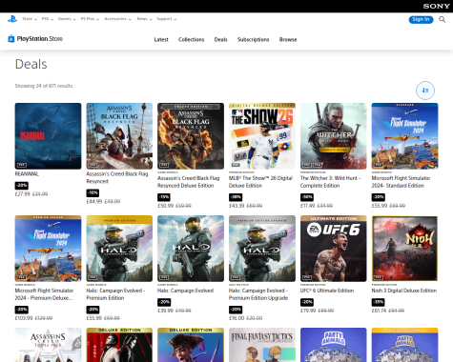
Task: Click 'Nioh 3 Digital Deluxe Edition' title
Action: pos(404,291)
